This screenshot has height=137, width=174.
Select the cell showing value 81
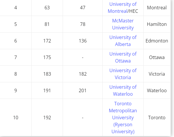click(47, 24)
